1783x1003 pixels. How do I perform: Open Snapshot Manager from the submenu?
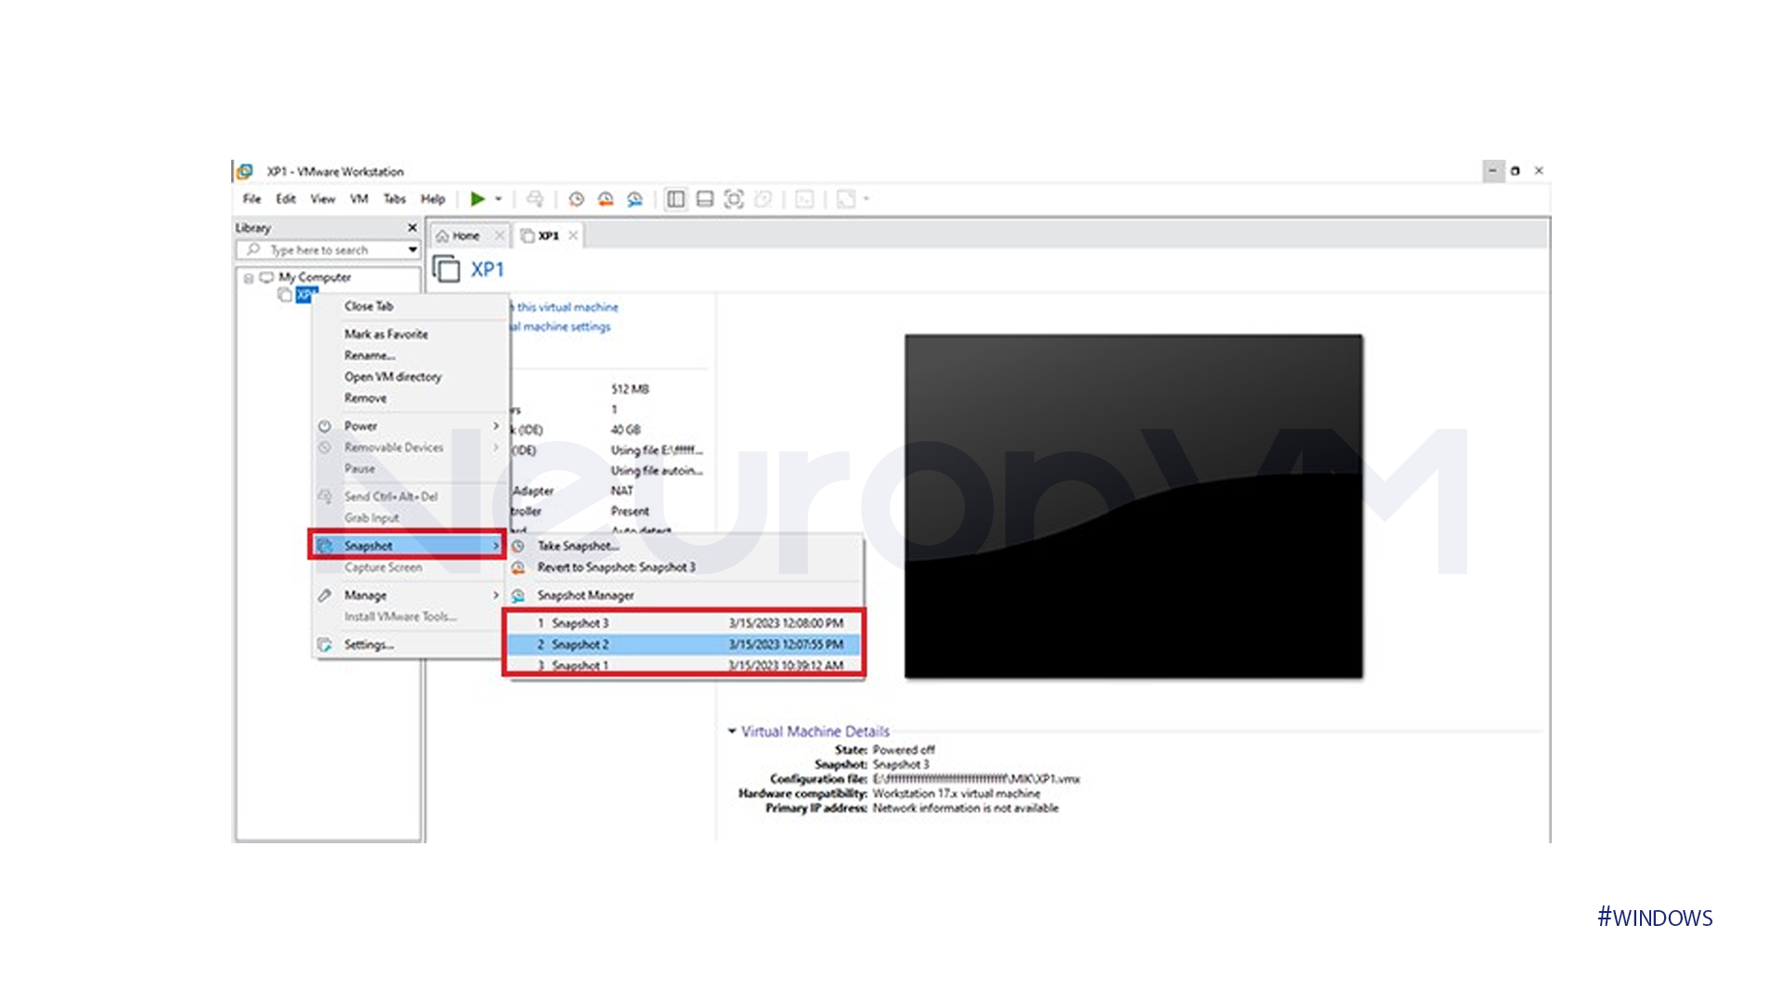[x=685, y=595]
